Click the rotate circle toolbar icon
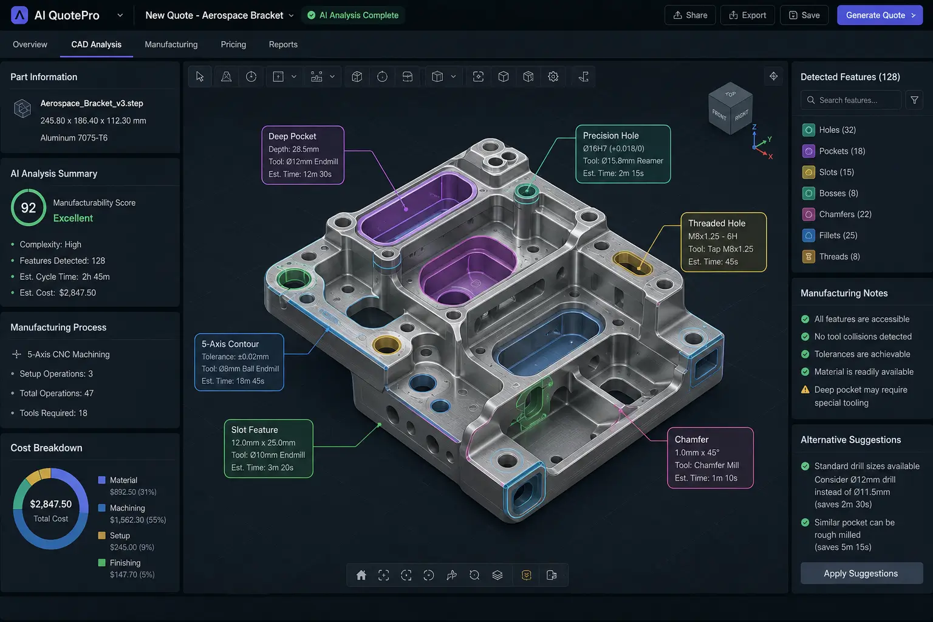Viewport: 933px width, 622px height. (382, 77)
